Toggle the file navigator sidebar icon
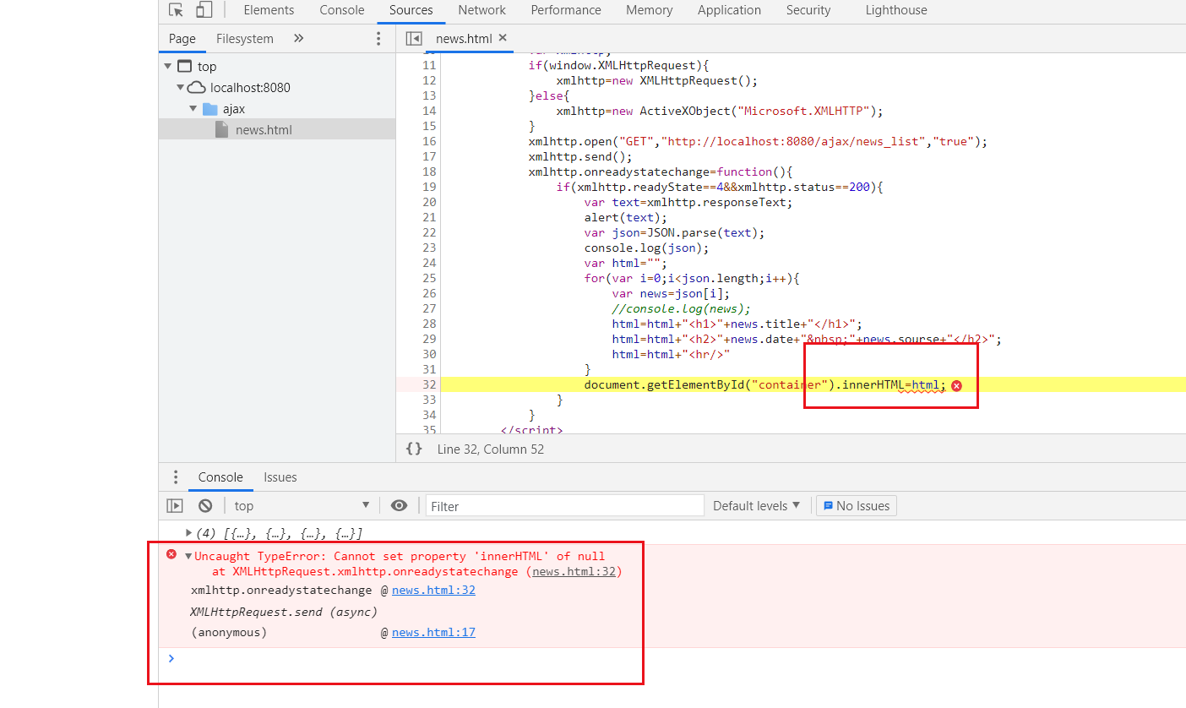The height and width of the screenshot is (708, 1186). tap(414, 39)
